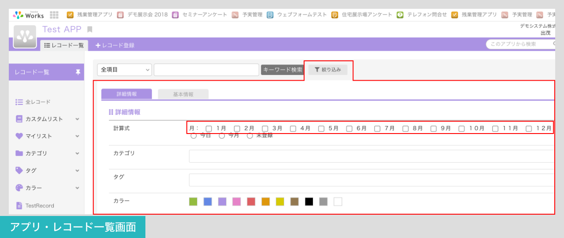Click the user name 出茂

coord(545,33)
